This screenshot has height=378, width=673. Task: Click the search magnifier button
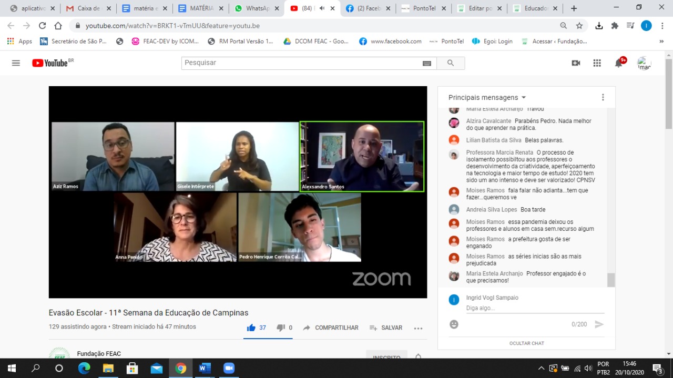[450, 63]
